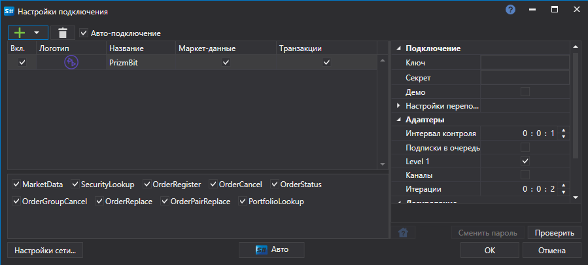Screen dimensions: 588x265
Task: Click the trash delete connection icon
Action: (63, 33)
